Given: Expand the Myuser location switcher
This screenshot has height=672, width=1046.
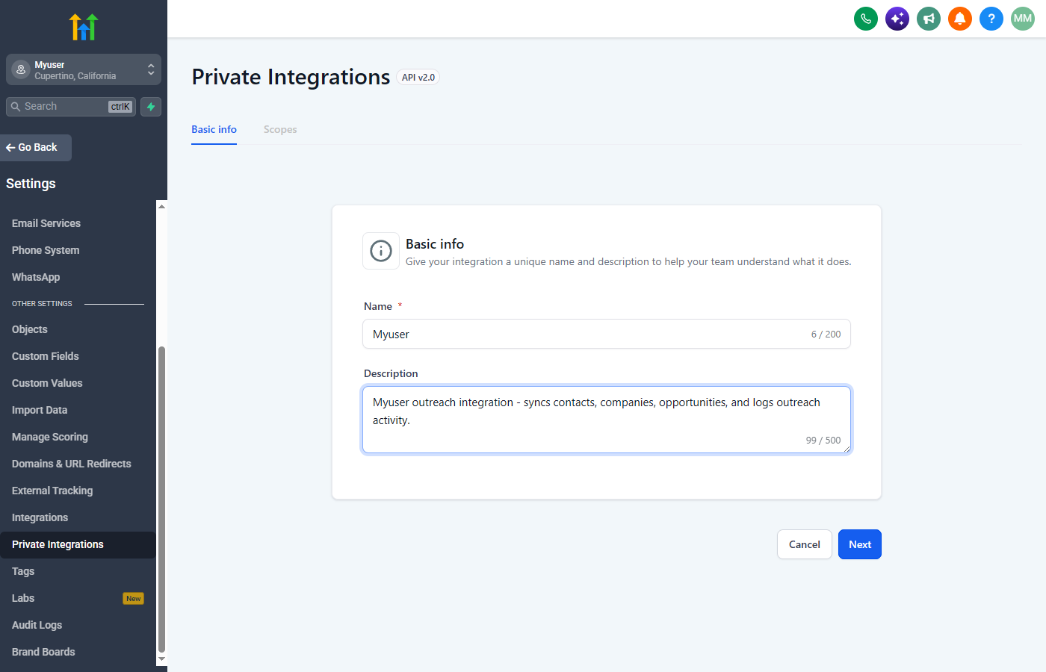Looking at the screenshot, I should pos(84,69).
